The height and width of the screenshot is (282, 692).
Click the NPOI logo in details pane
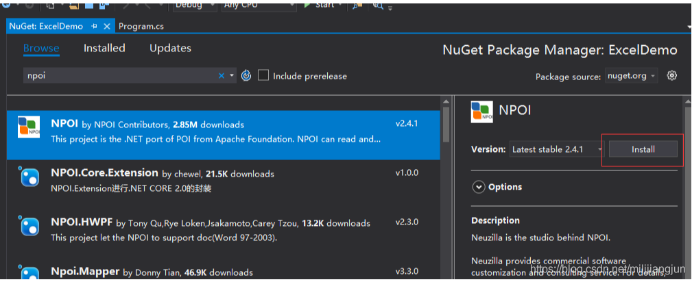pos(482,112)
